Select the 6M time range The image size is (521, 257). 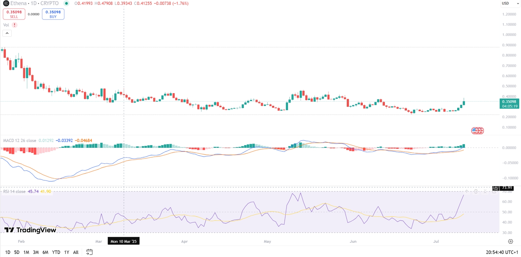(x=45, y=252)
